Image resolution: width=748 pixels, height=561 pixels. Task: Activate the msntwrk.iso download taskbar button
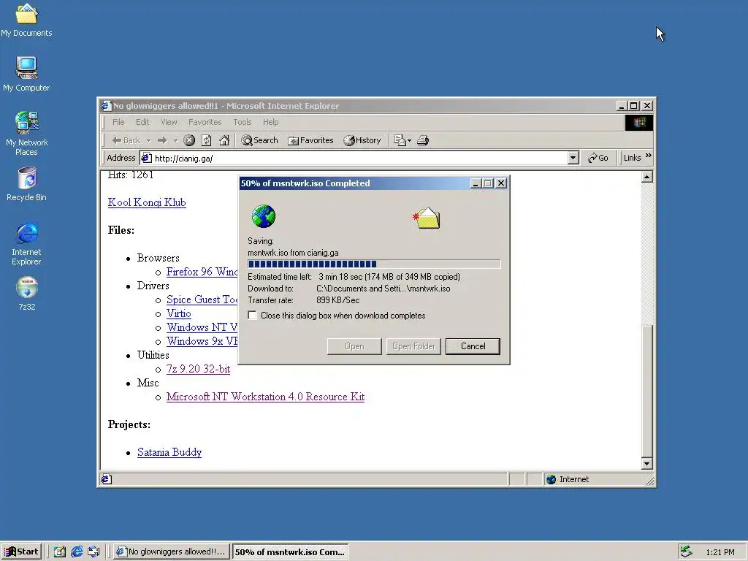(x=291, y=552)
